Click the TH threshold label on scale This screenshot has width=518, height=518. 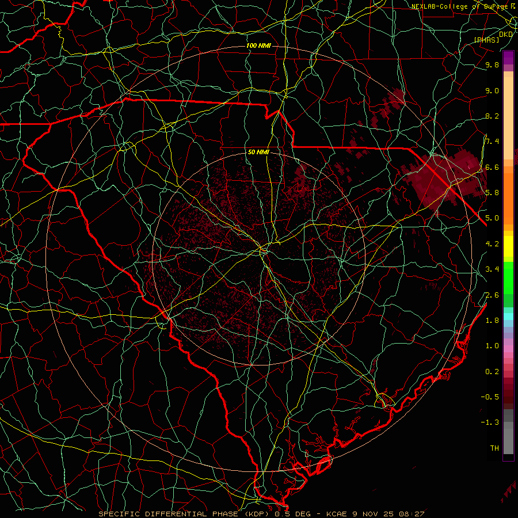pyautogui.click(x=494, y=448)
